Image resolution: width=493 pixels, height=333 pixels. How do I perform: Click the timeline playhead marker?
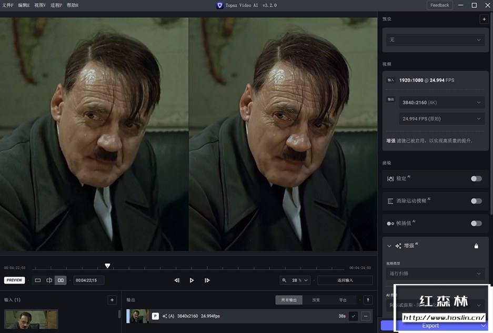click(107, 266)
